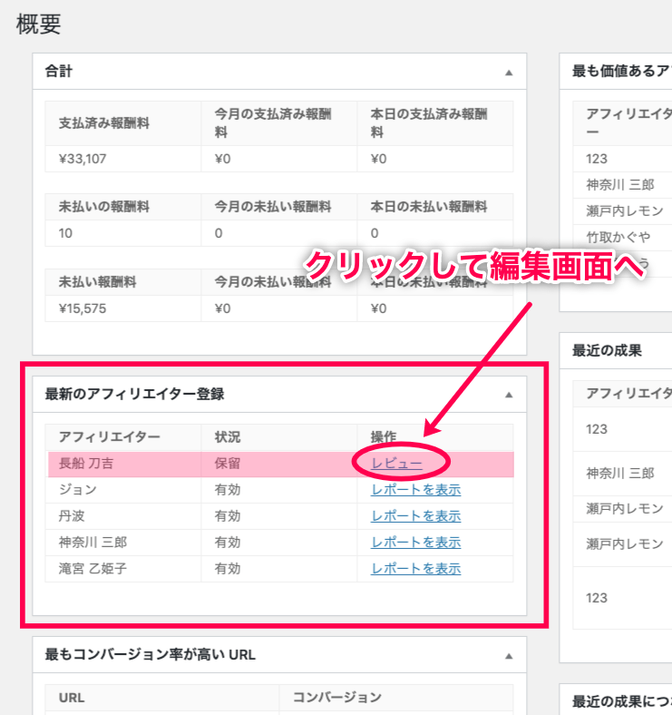The image size is (672, 715).
Task: Collapse the 最新のアフィリエイター登録 panel arrow
Action: (x=509, y=395)
